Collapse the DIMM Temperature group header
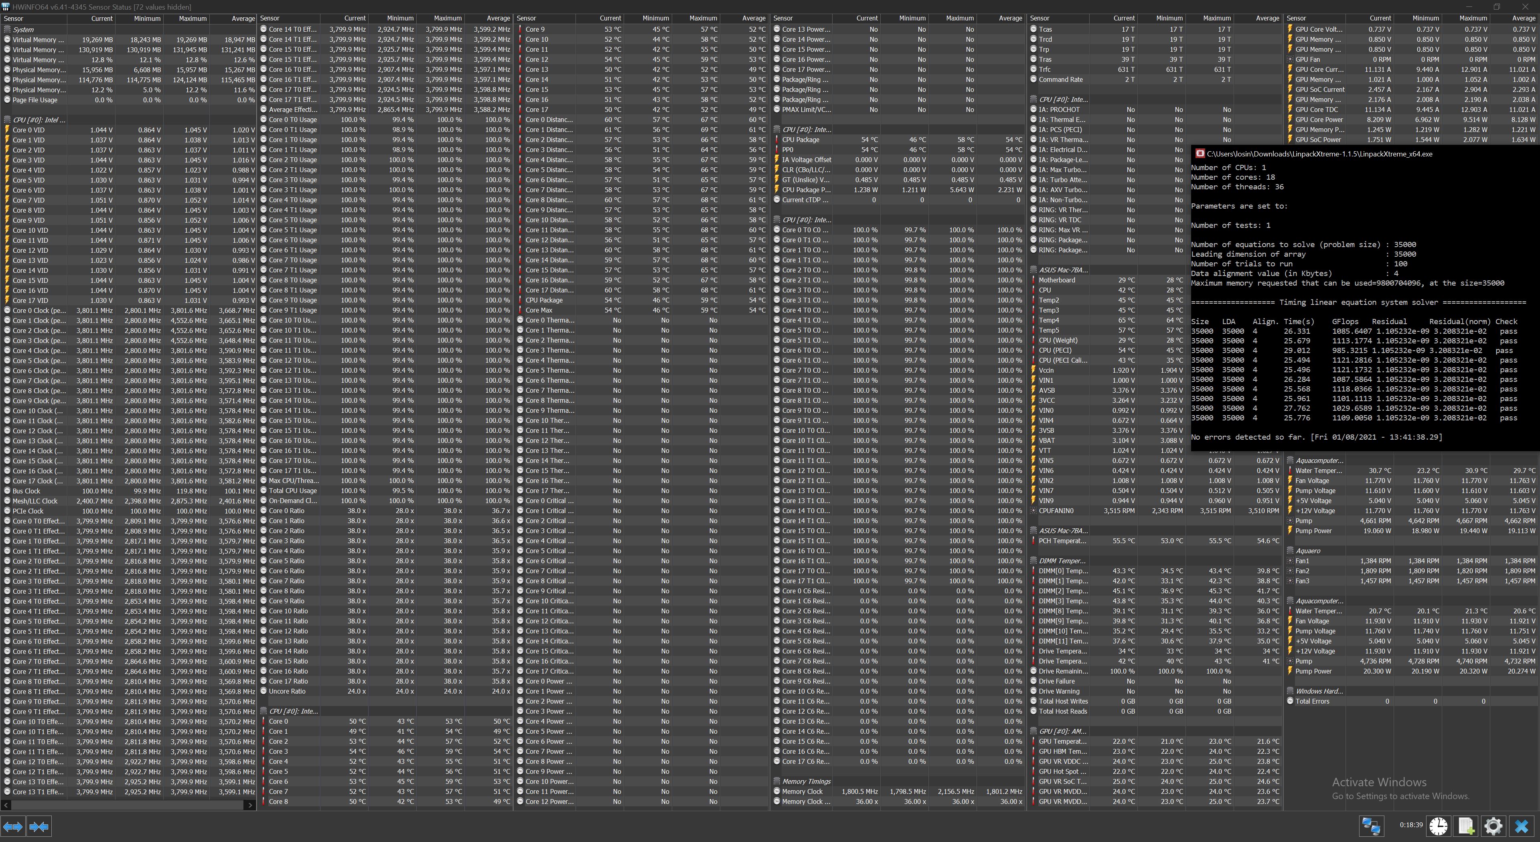The width and height of the screenshot is (1540, 842). click(1062, 561)
